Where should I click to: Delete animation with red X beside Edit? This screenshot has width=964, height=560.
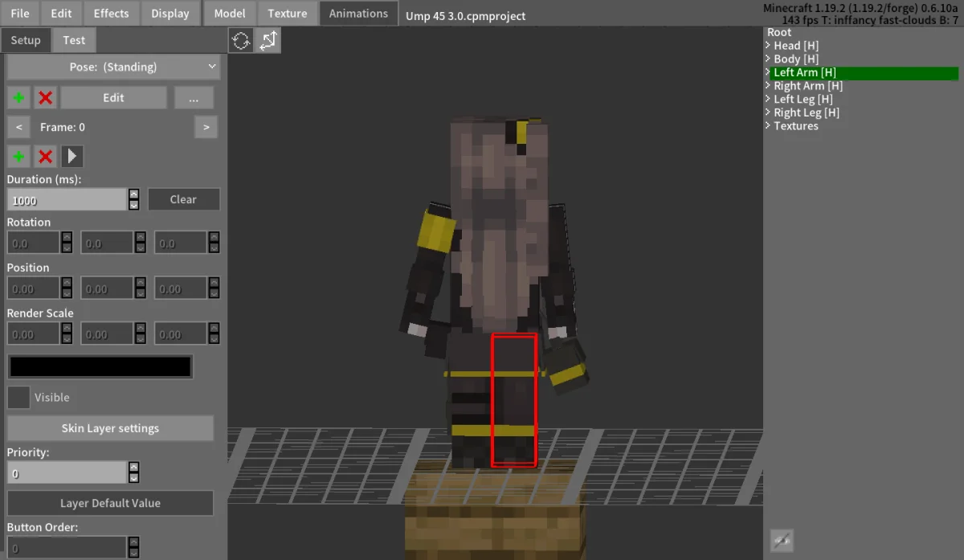click(45, 98)
